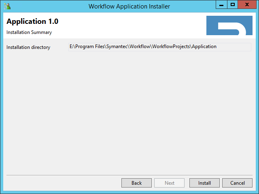The image size is (259, 194).
Task: Click the 'Application 1.0' heading
Action: [x=32, y=21]
